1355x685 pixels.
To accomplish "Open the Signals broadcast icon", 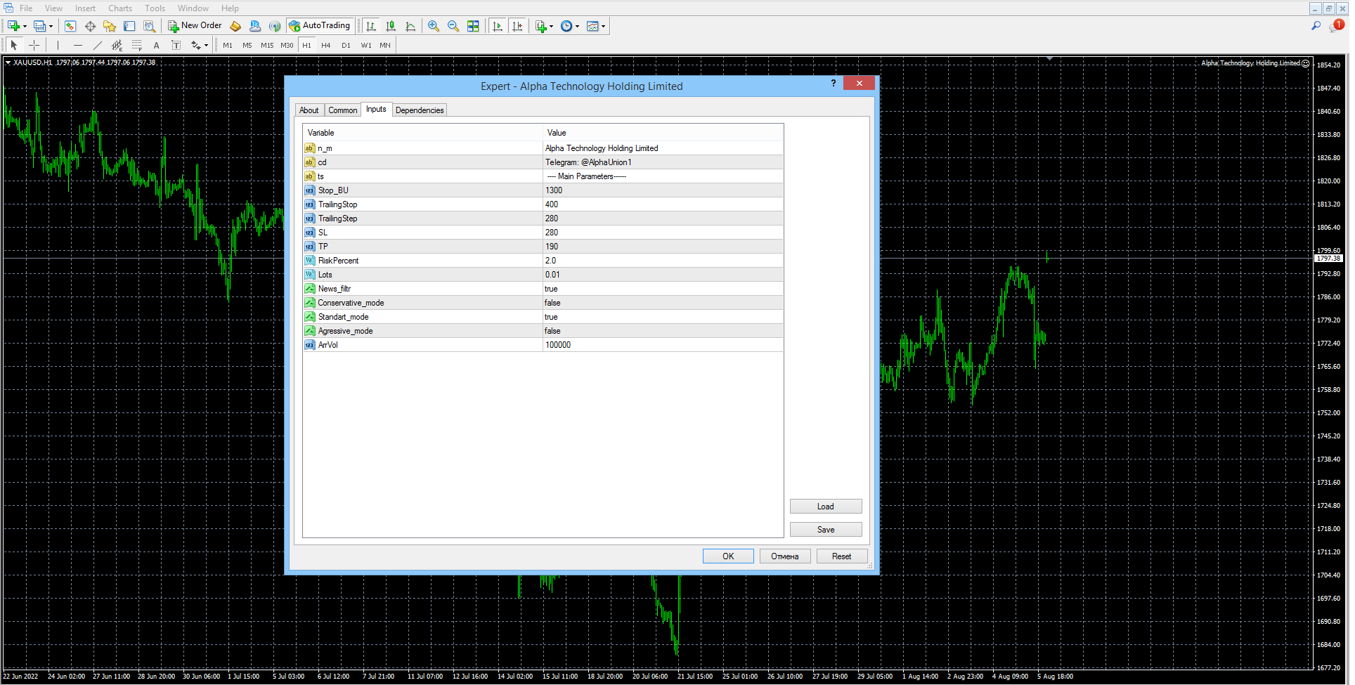I will click(275, 26).
